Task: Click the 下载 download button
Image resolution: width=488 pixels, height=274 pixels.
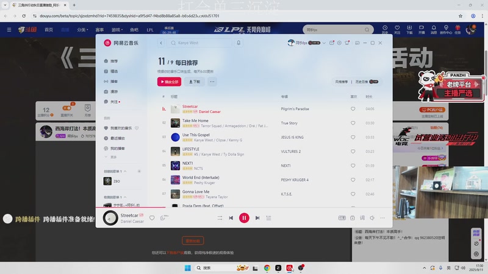Action: point(195,82)
